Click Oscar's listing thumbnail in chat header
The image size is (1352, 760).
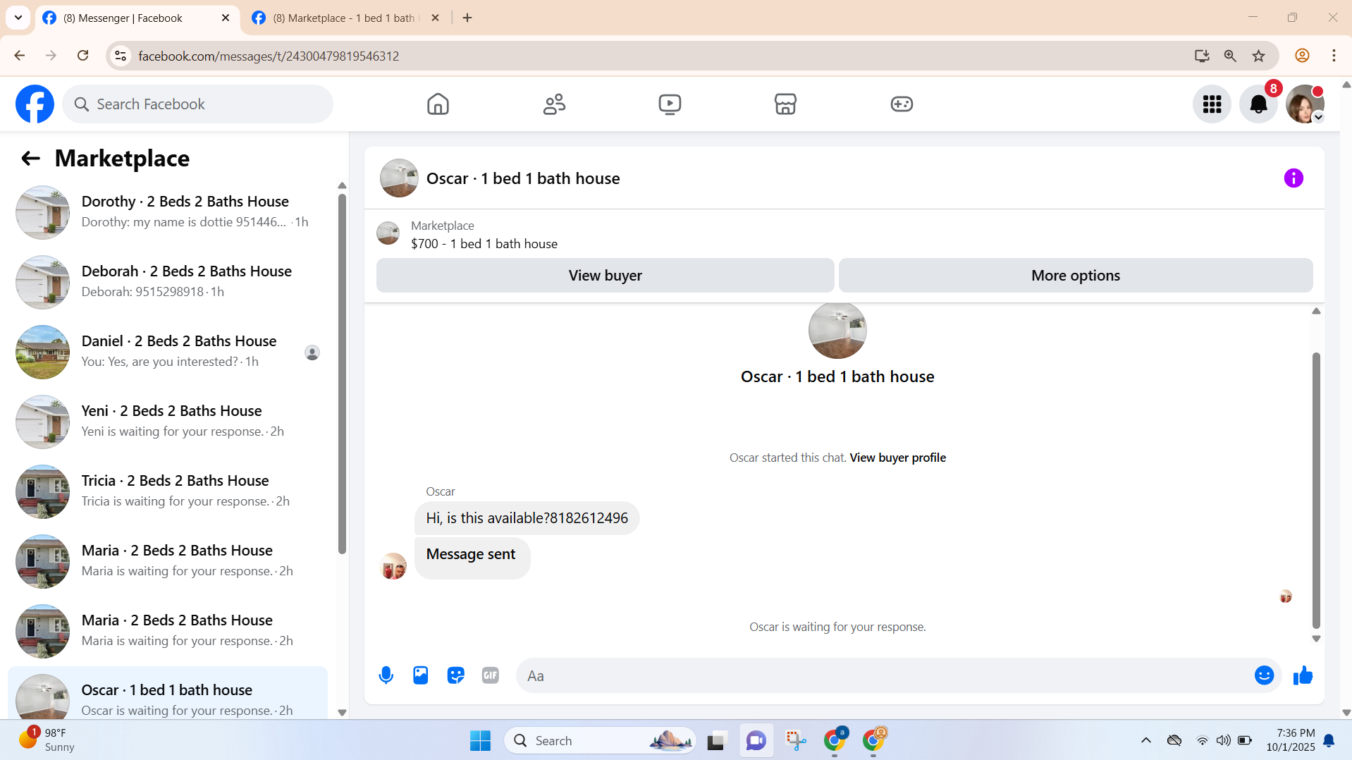[x=399, y=178]
